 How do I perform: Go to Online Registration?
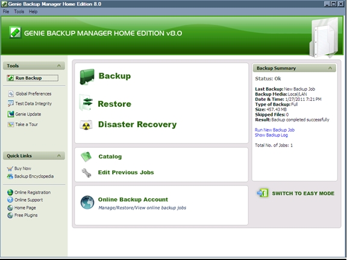coord(33,193)
